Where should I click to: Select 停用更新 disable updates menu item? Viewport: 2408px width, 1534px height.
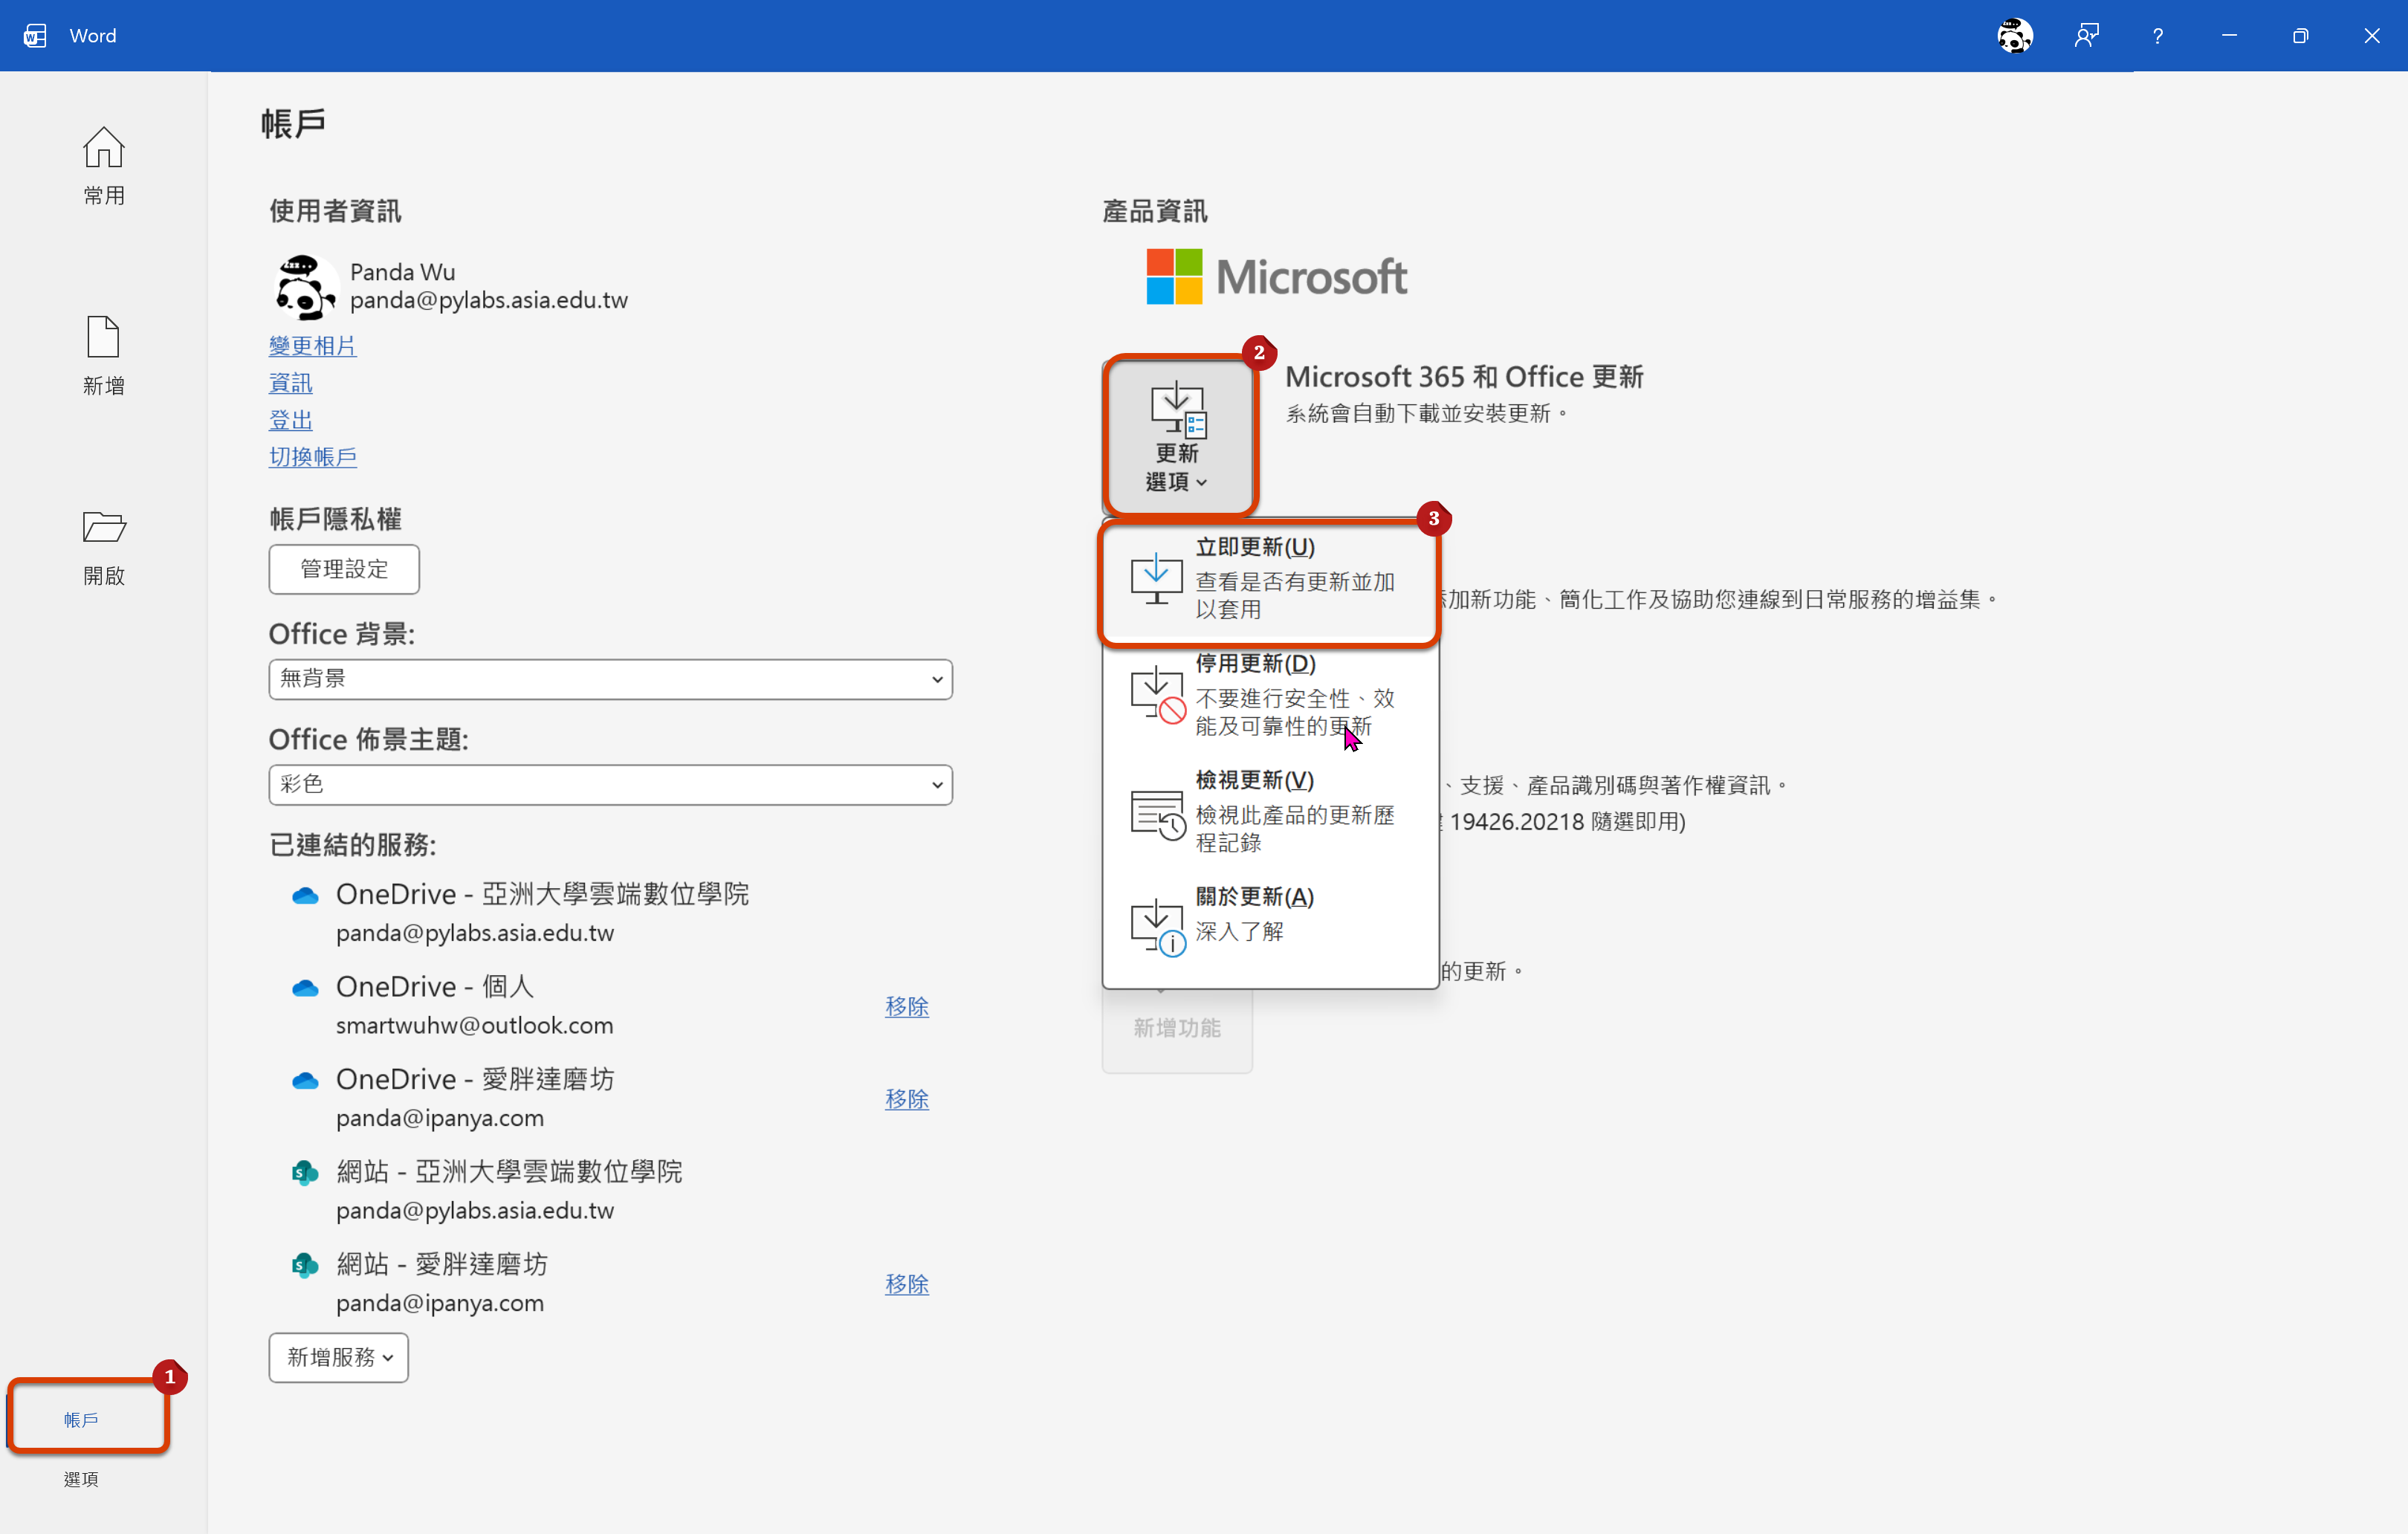click(x=1268, y=695)
